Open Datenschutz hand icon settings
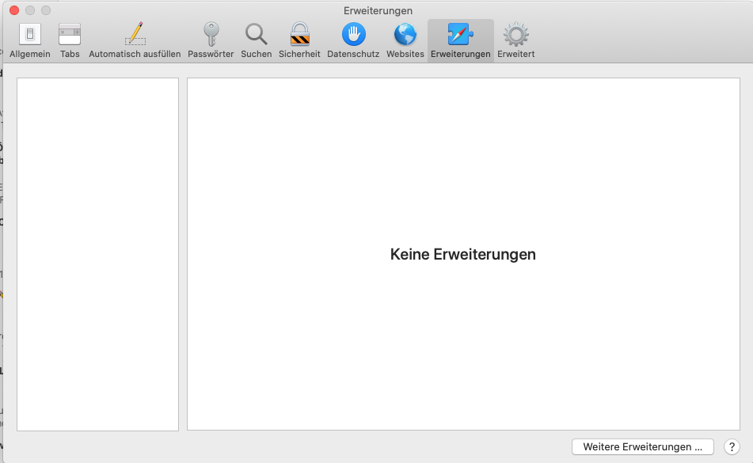The height and width of the screenshot is (463, 753). (x=353, y=35)
